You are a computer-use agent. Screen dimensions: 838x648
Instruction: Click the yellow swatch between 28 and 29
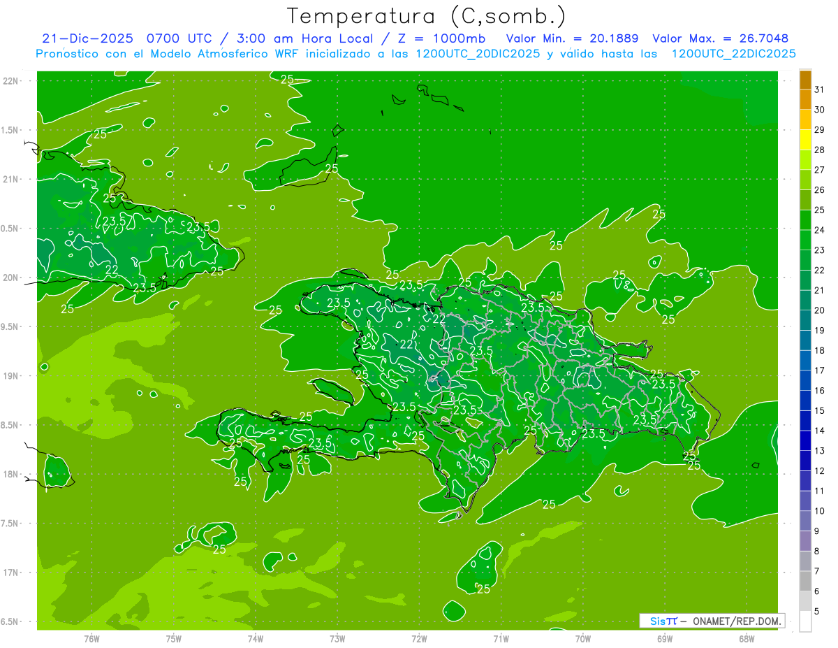805,140
